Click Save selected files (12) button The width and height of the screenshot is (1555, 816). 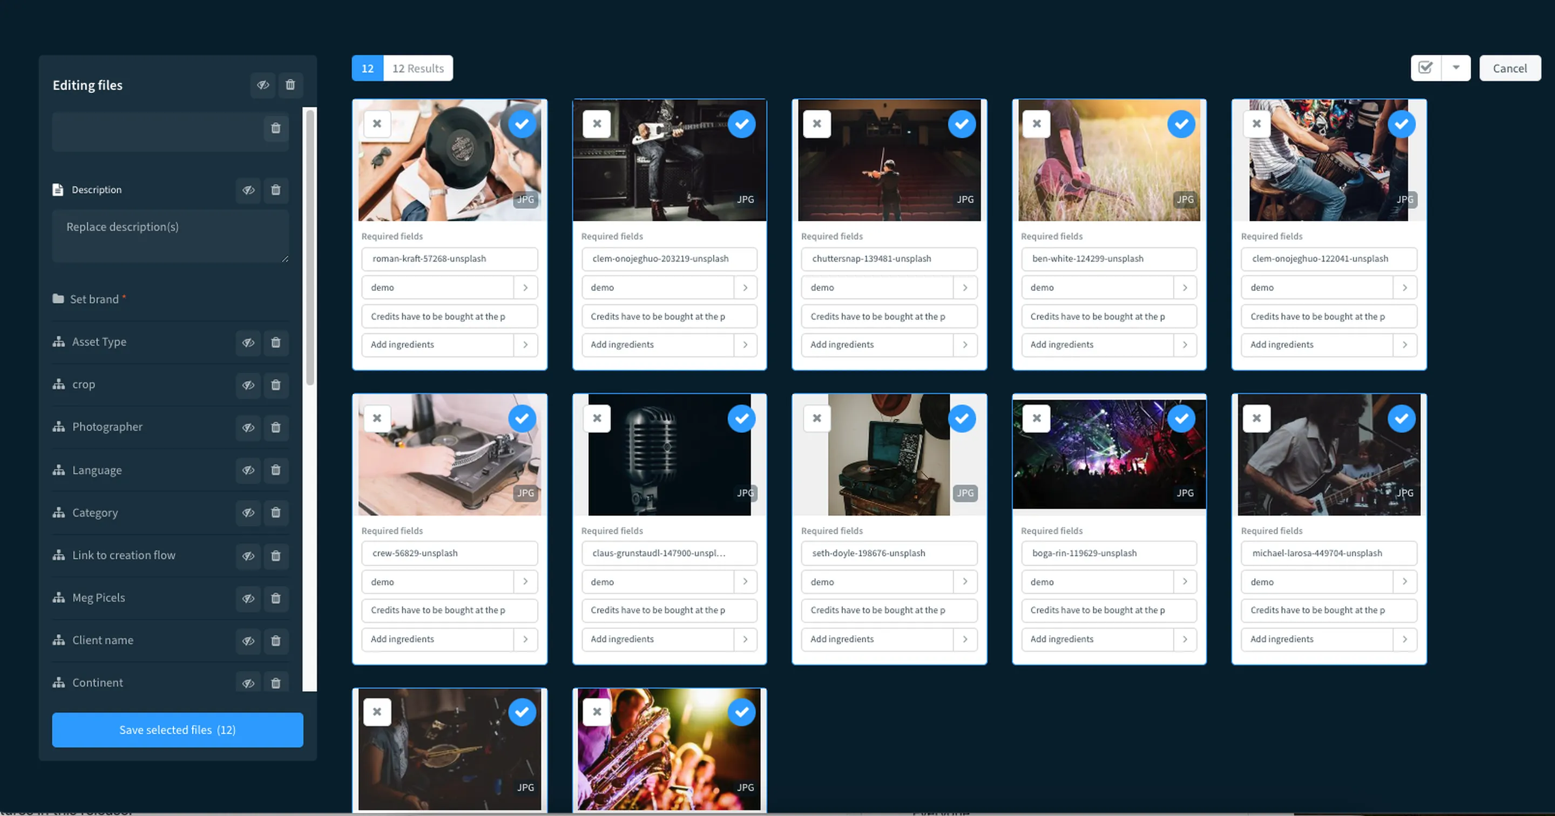tap(178, 730)
